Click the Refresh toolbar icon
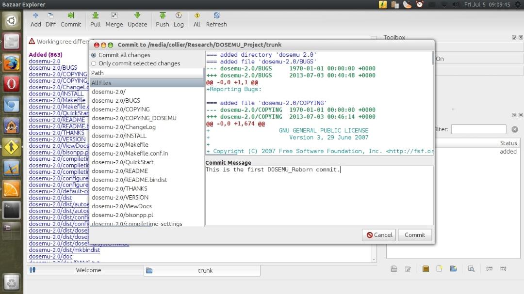 [216, 20]
